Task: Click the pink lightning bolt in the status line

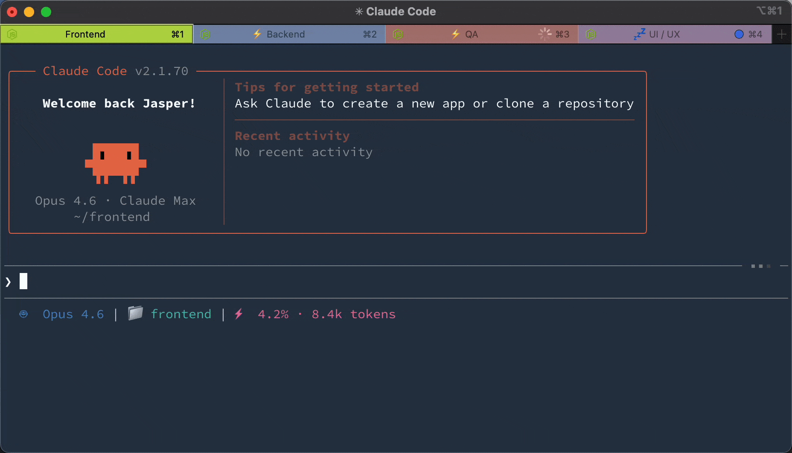Action: 239,314
